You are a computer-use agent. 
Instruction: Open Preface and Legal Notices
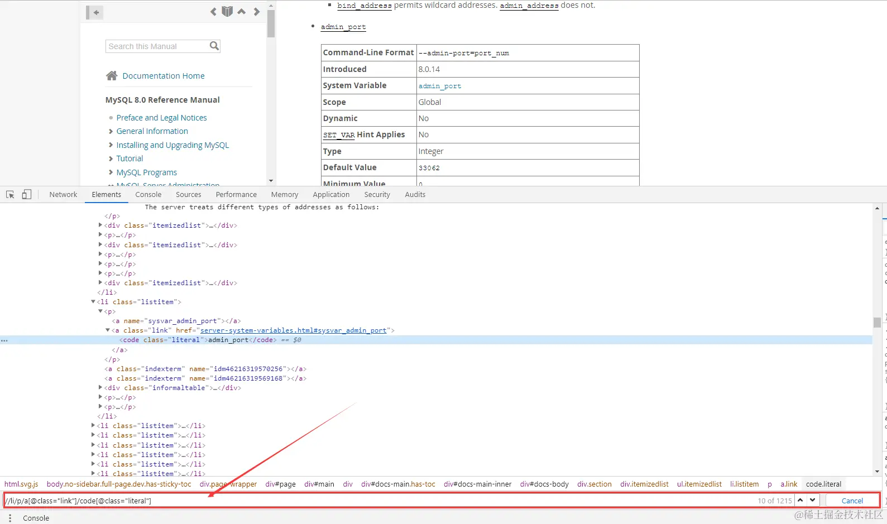[x=161, y=118]
